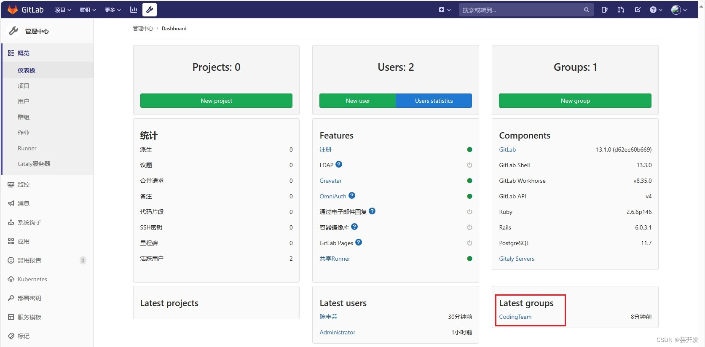The width and height of the screenshot is (705, 347).
Task: Open the user avatar menu
Action: (679, 10)
